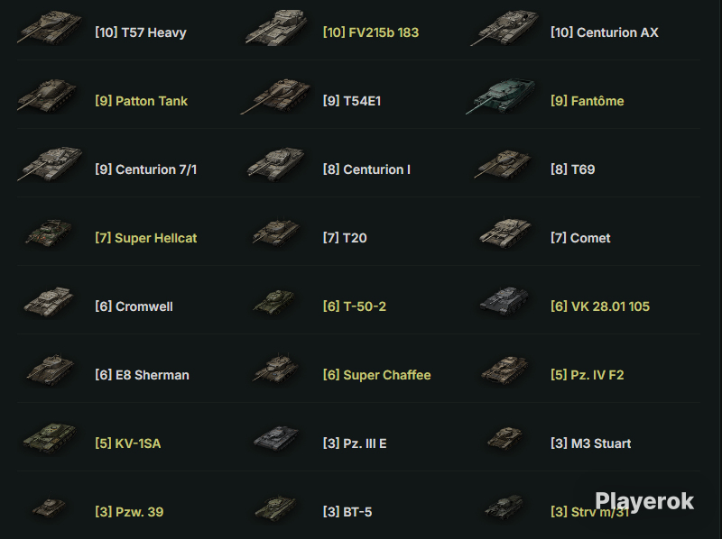Screen dimensions: 722x539
Task: Click the [7] Comet label
Action: click(x=580, y=238)
